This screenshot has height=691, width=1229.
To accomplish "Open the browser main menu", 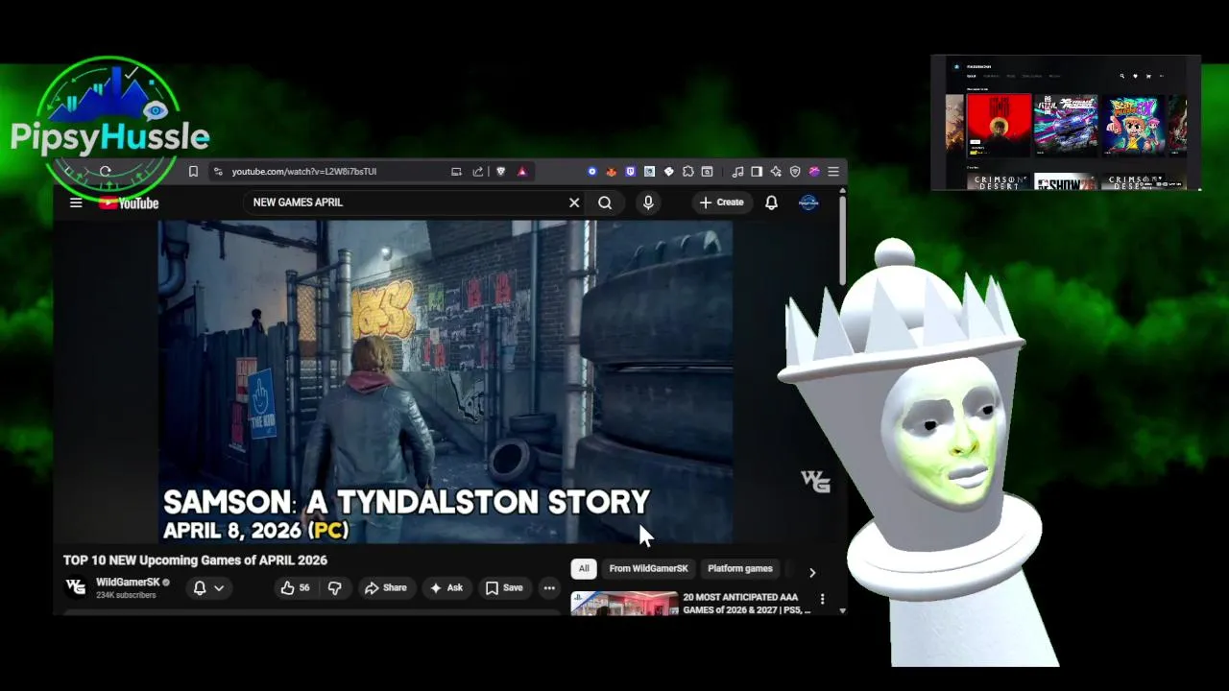I will [x=833, y=172].
